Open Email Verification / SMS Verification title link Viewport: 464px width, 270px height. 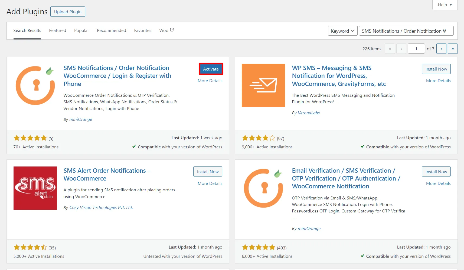click(x=346, y=178)
